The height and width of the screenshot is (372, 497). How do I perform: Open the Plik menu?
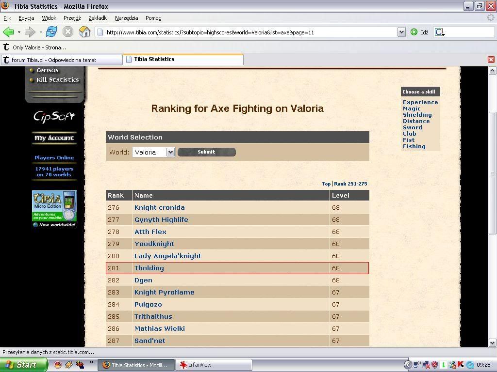point(7,18)
